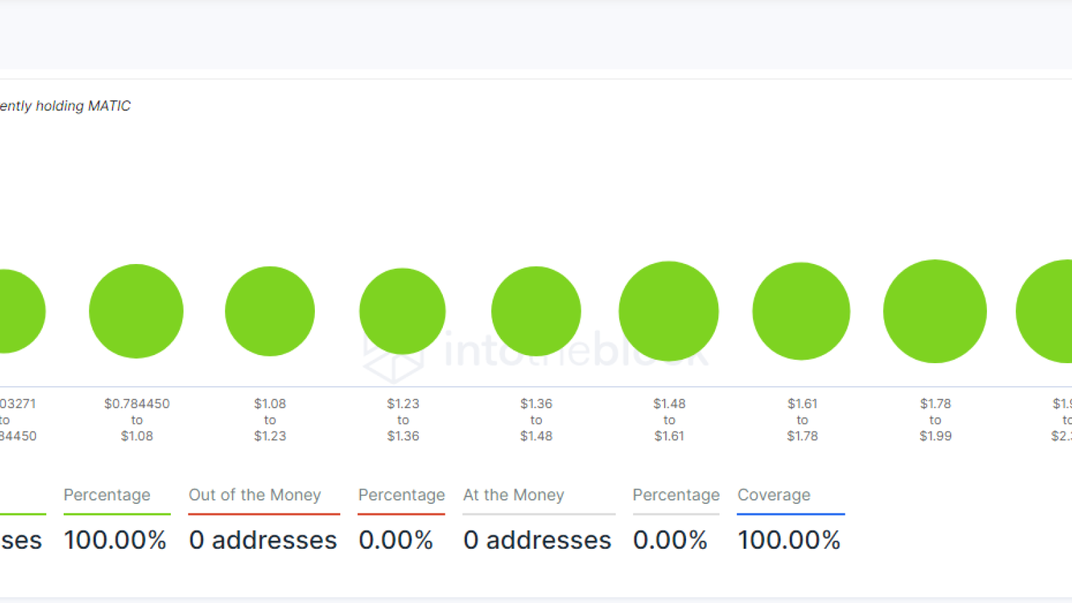Click the $1.78 to $1.99 range label

(x=935, y=419)
